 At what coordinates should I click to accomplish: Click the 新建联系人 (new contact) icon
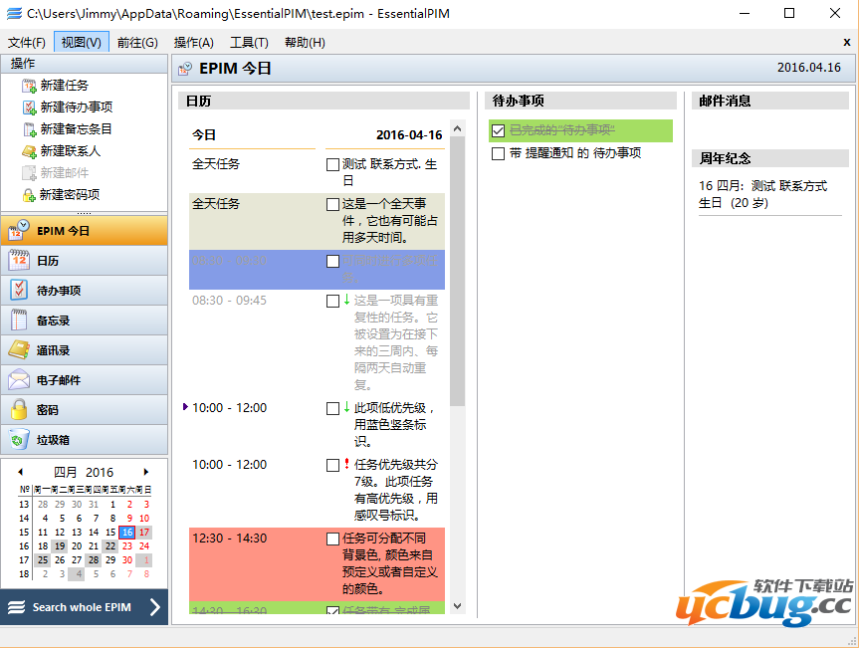[x=29, y=151]
